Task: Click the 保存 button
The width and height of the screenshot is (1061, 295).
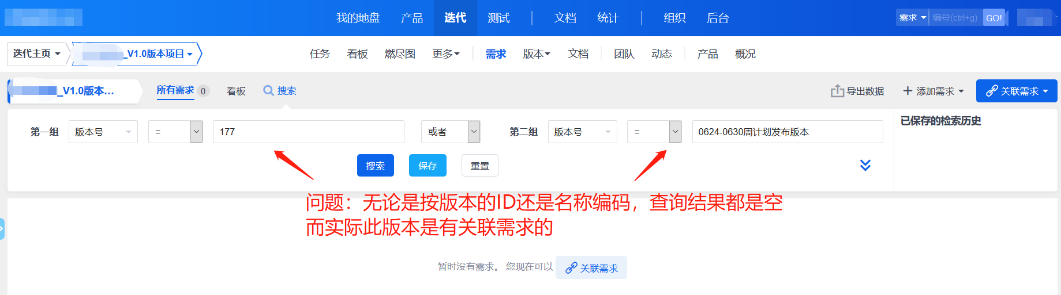Action: click(428, 166)
